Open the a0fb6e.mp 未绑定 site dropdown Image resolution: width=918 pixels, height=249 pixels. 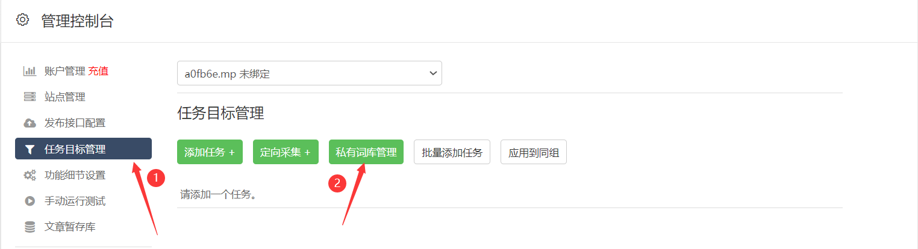310,73
